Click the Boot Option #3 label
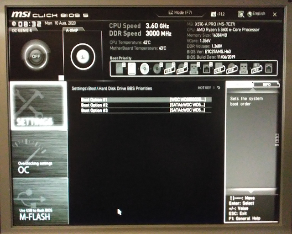Viewport: 292px width, 234px height. click(x=94, y=111)
